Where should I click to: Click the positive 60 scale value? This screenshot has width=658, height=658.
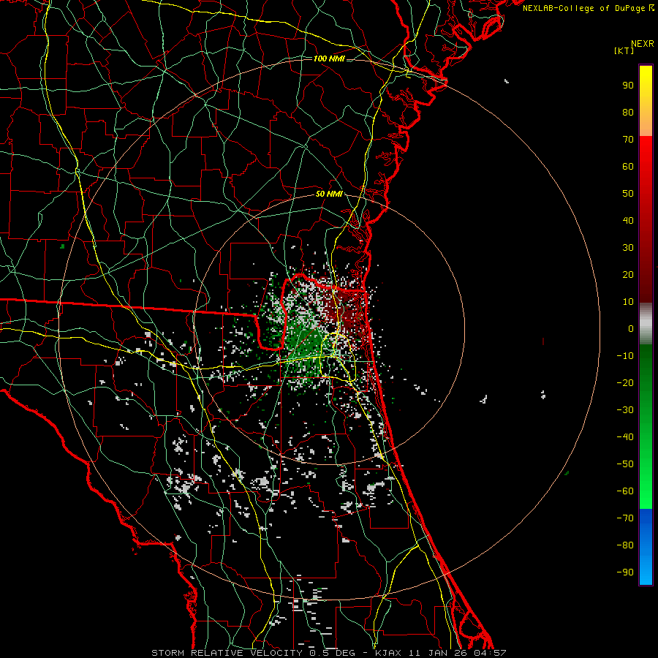coord(628,167)
